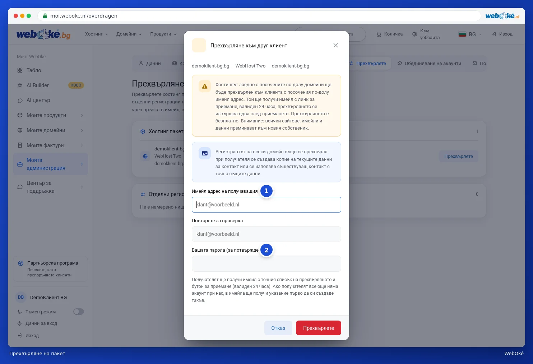Click the Партньорска програма euro icon
The width and height of the screenshot is (533, 364).
pyautogui.click(x=21, y=263)
